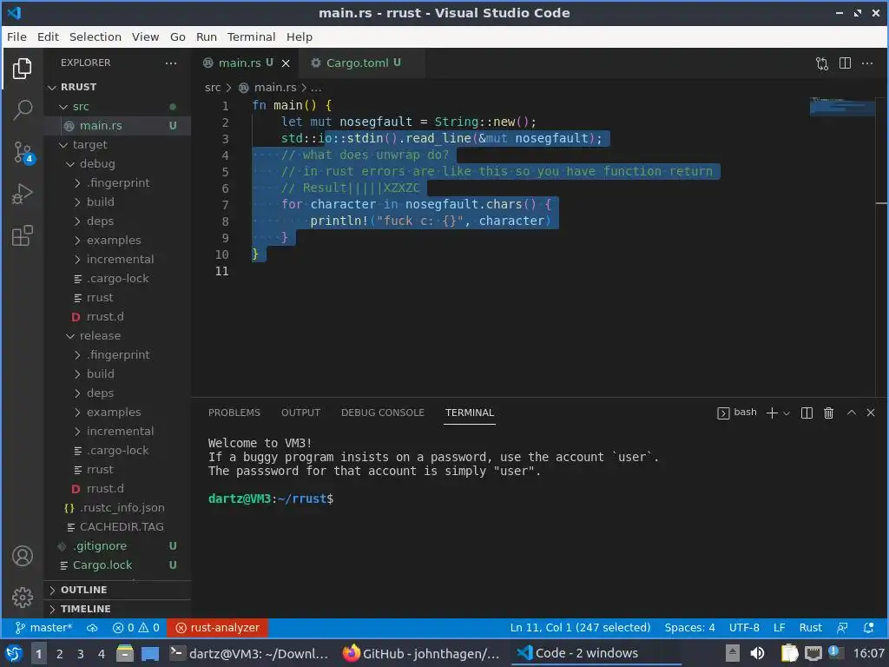Split the terminal panel
Screen dimensions: 889x667
[x=807, y=413]
